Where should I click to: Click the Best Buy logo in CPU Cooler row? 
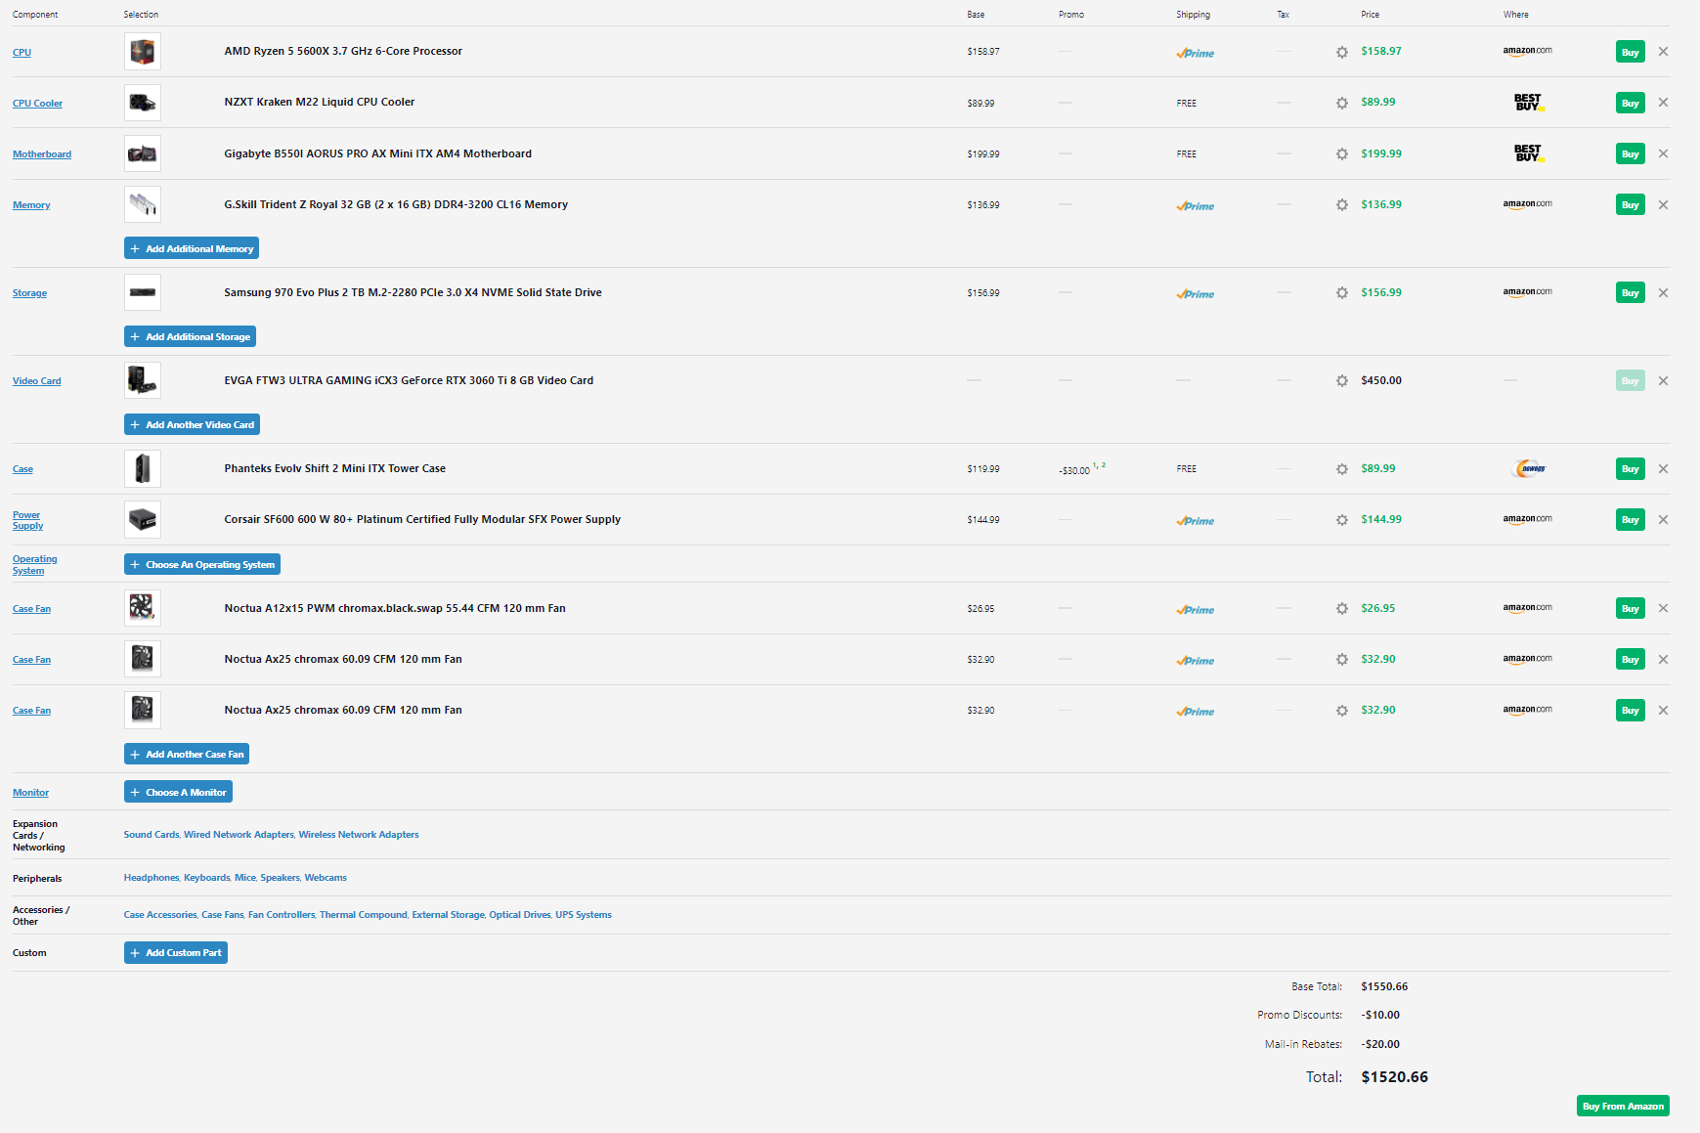(x=1528, y=102)
